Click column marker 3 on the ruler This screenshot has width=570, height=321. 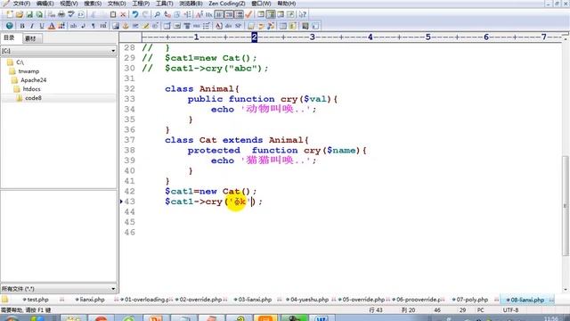coord(312,37)
